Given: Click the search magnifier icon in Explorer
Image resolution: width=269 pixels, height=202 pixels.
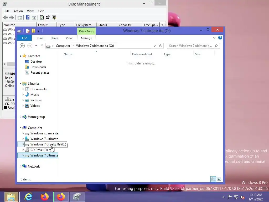Looking at the screenshot, I should (216, 46).
